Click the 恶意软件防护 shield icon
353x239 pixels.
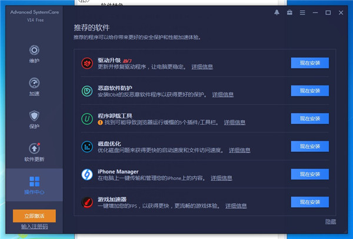pos(87,91)
